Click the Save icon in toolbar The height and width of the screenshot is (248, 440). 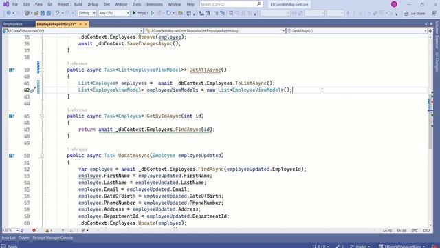(43, 13)
